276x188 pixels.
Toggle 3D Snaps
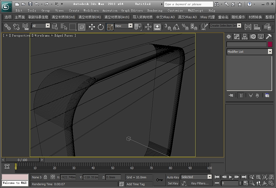[168, 27]
